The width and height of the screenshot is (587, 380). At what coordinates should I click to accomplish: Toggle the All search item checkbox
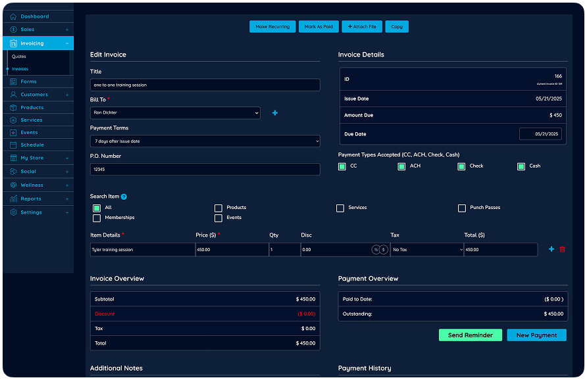tap(97, 208)
